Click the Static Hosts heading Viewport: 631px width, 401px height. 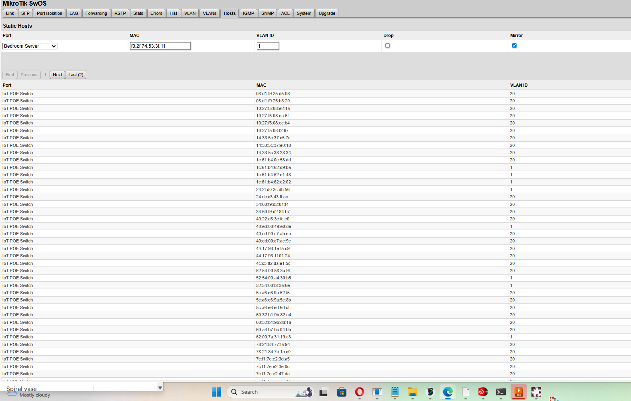click(x=17, y=26)
